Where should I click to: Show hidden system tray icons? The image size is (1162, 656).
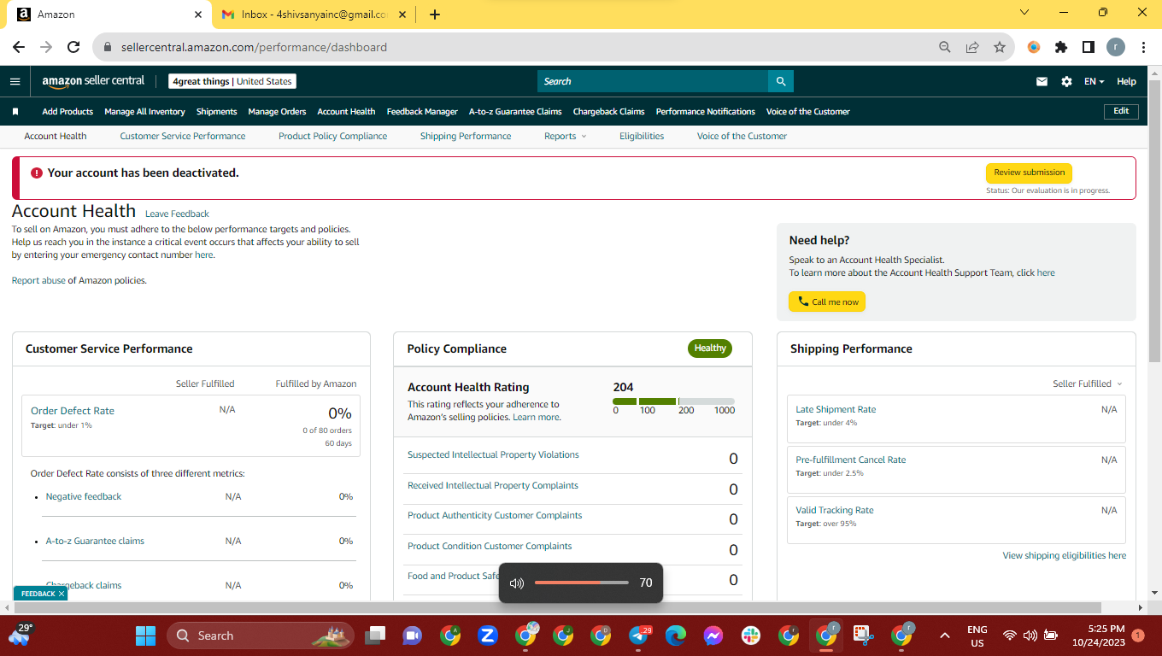coord(944,635)
